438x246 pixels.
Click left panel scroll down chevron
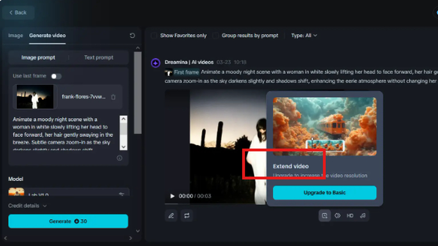tap(138, 231)
